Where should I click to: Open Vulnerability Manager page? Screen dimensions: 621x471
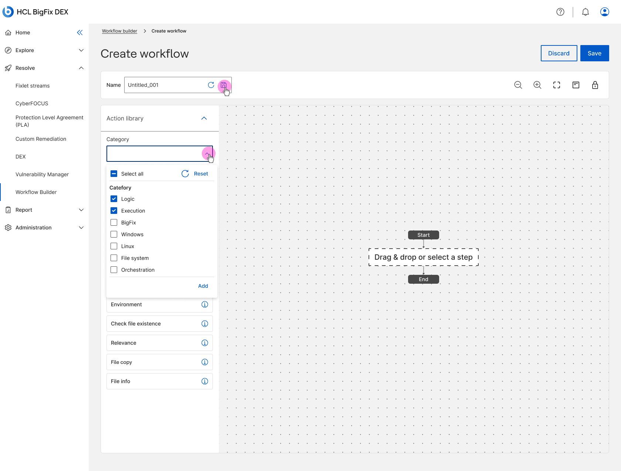click(42, 174)
